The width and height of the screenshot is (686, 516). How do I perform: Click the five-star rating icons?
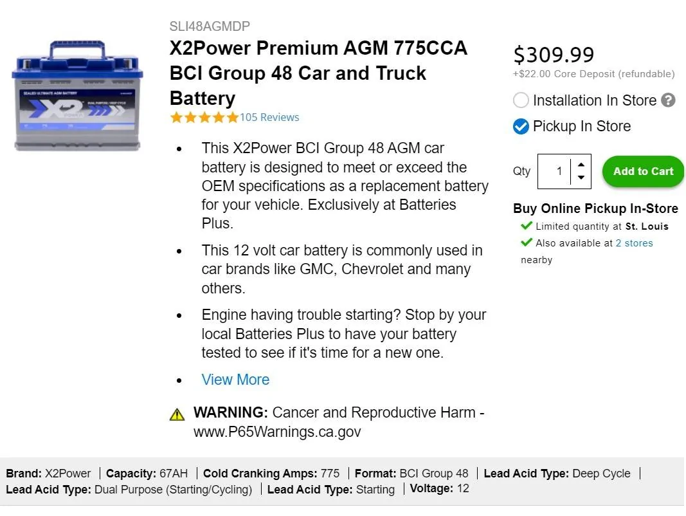(204, 118)
